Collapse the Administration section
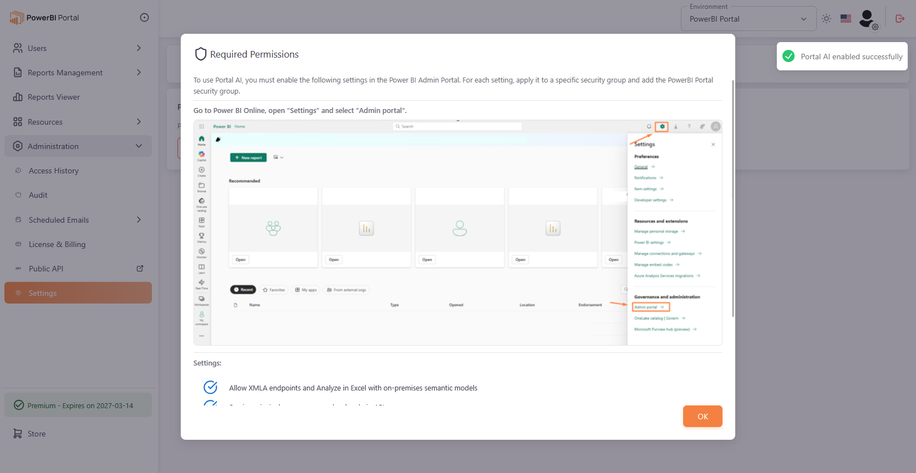Screen dimensions: 916x473 point(78,146)
